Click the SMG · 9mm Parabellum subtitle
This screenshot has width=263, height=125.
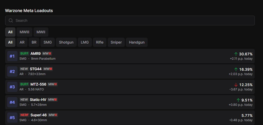pos(37,59)
